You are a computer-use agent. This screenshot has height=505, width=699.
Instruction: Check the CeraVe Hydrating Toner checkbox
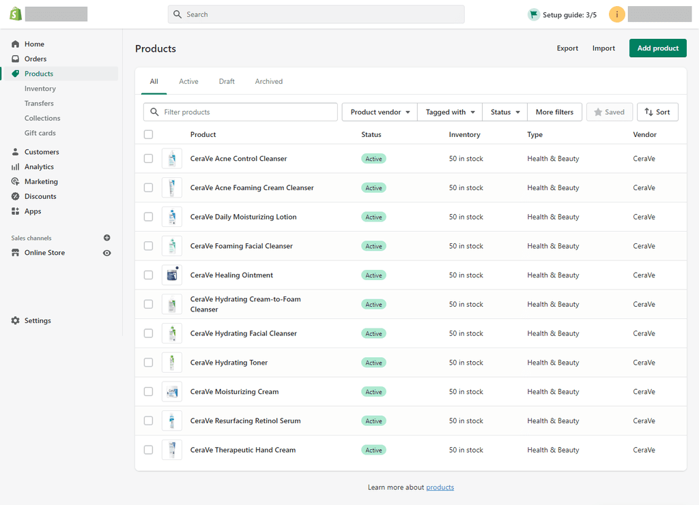coord(148,363)
